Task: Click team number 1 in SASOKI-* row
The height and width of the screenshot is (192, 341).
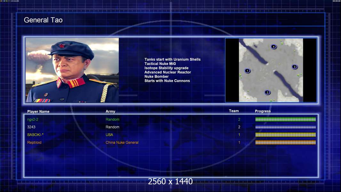Action: (x=239, y=135)
